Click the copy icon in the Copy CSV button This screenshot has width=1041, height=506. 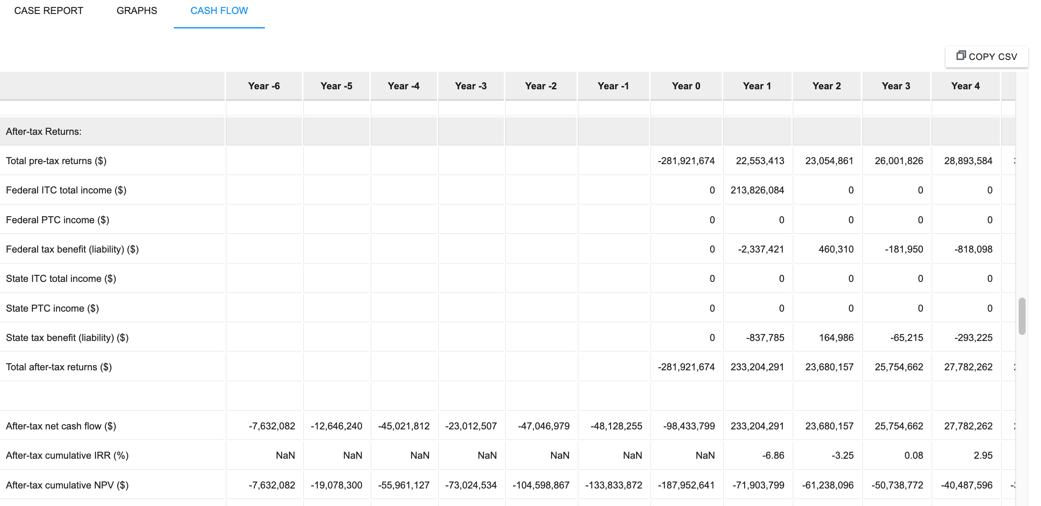click(960, 56)
